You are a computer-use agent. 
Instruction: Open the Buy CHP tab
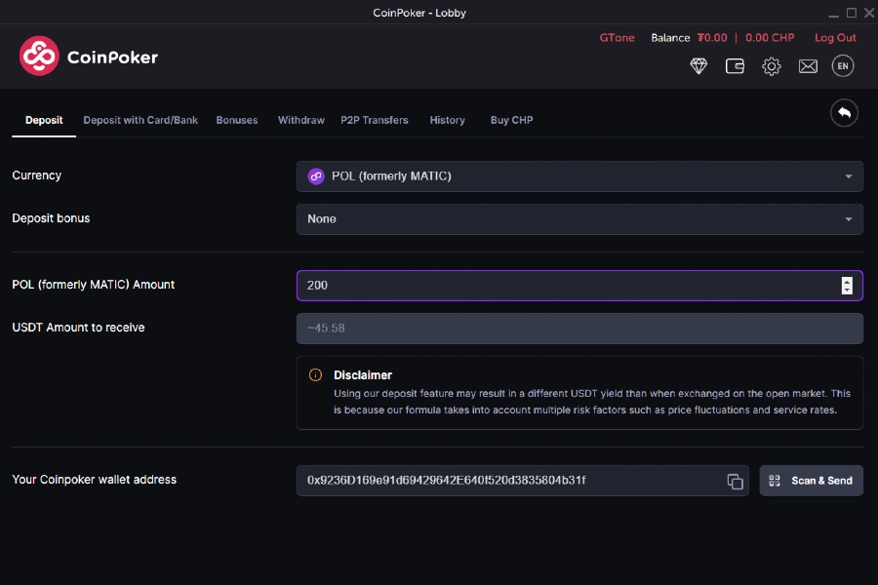coord(511,120)
